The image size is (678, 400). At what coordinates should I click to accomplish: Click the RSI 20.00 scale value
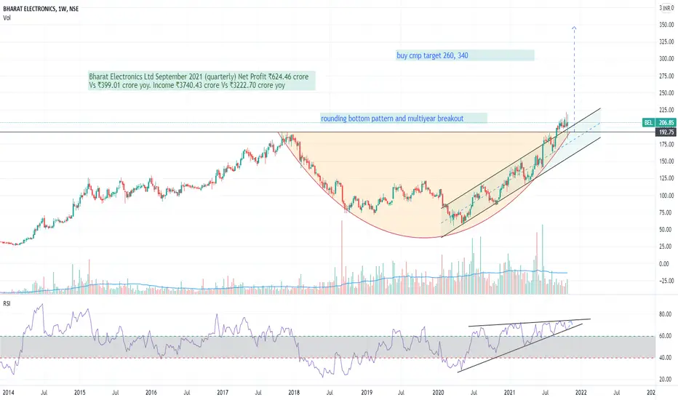(x=666, y=380)
